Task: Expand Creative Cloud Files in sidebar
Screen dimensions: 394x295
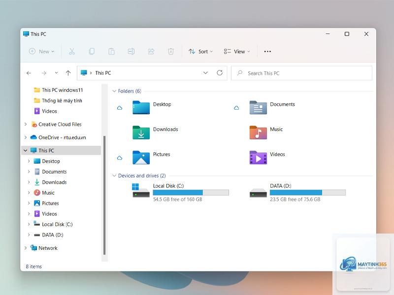Action: click(x=26, y=124)
